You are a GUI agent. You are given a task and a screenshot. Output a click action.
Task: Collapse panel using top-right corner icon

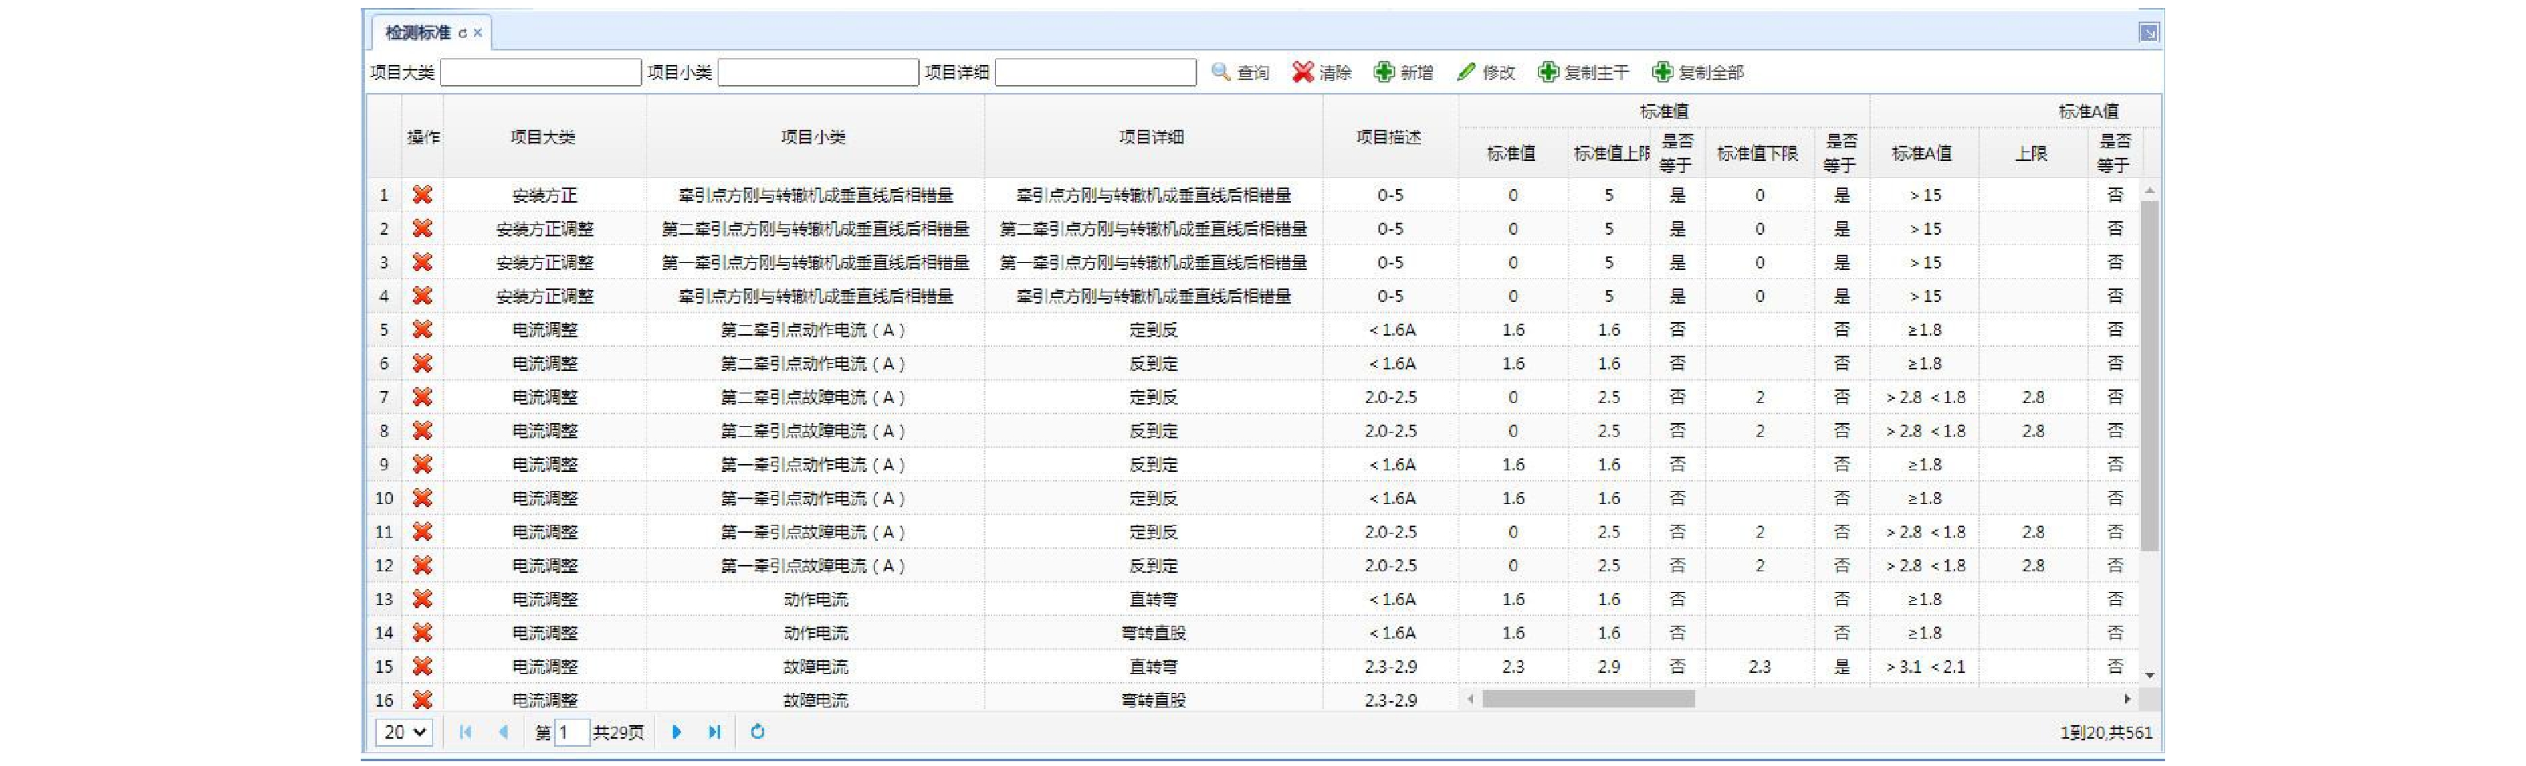2148,32
